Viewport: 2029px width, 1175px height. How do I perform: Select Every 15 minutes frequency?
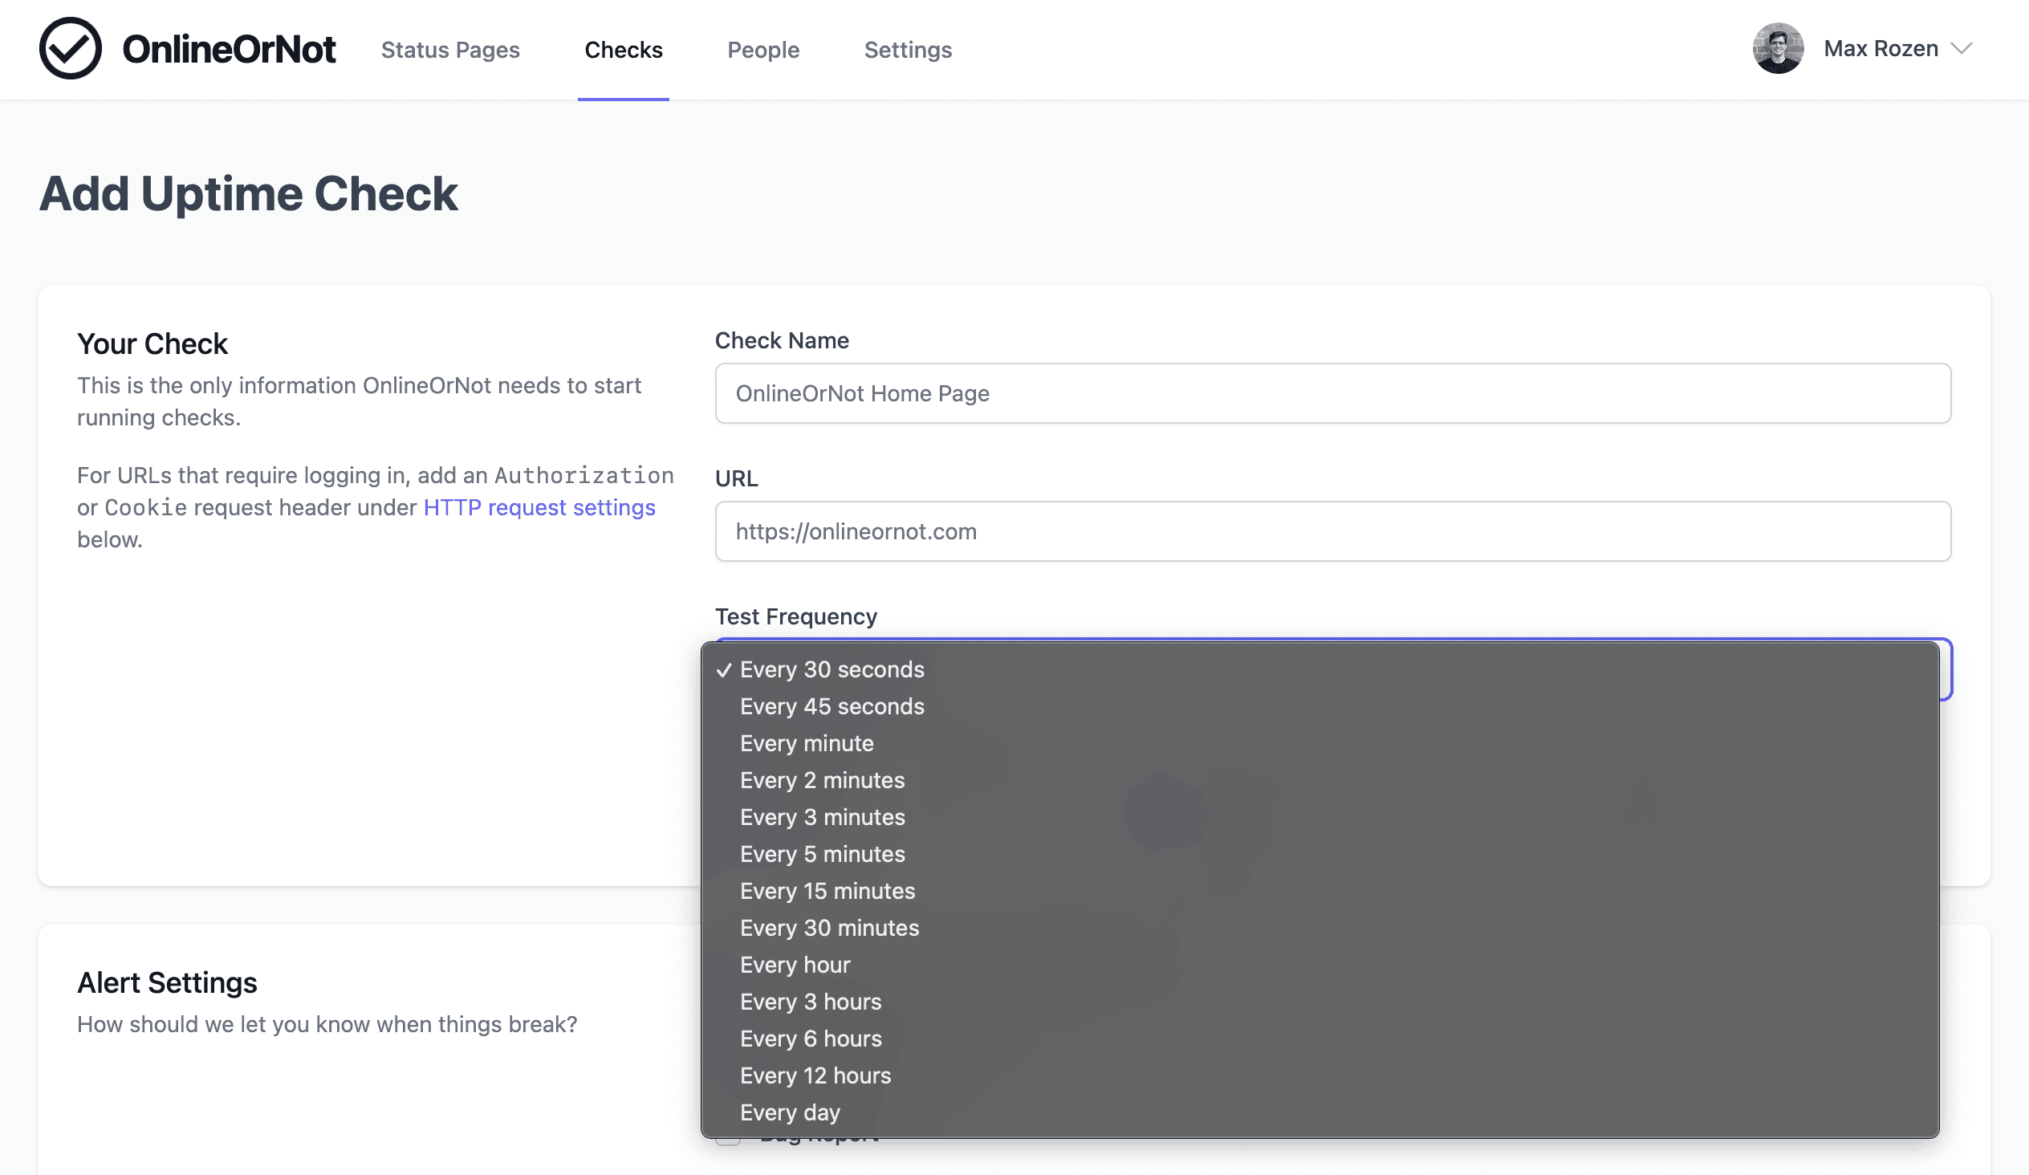827,889
